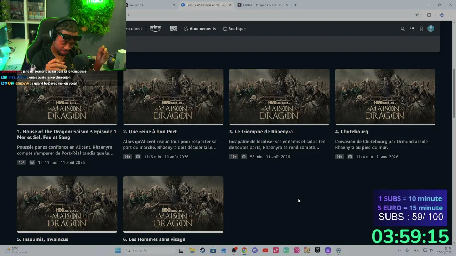Click subtitles icon for episode 2 (1 h 6 min)
The width and height of the screenshot is (456, 256).
point(138,157)
